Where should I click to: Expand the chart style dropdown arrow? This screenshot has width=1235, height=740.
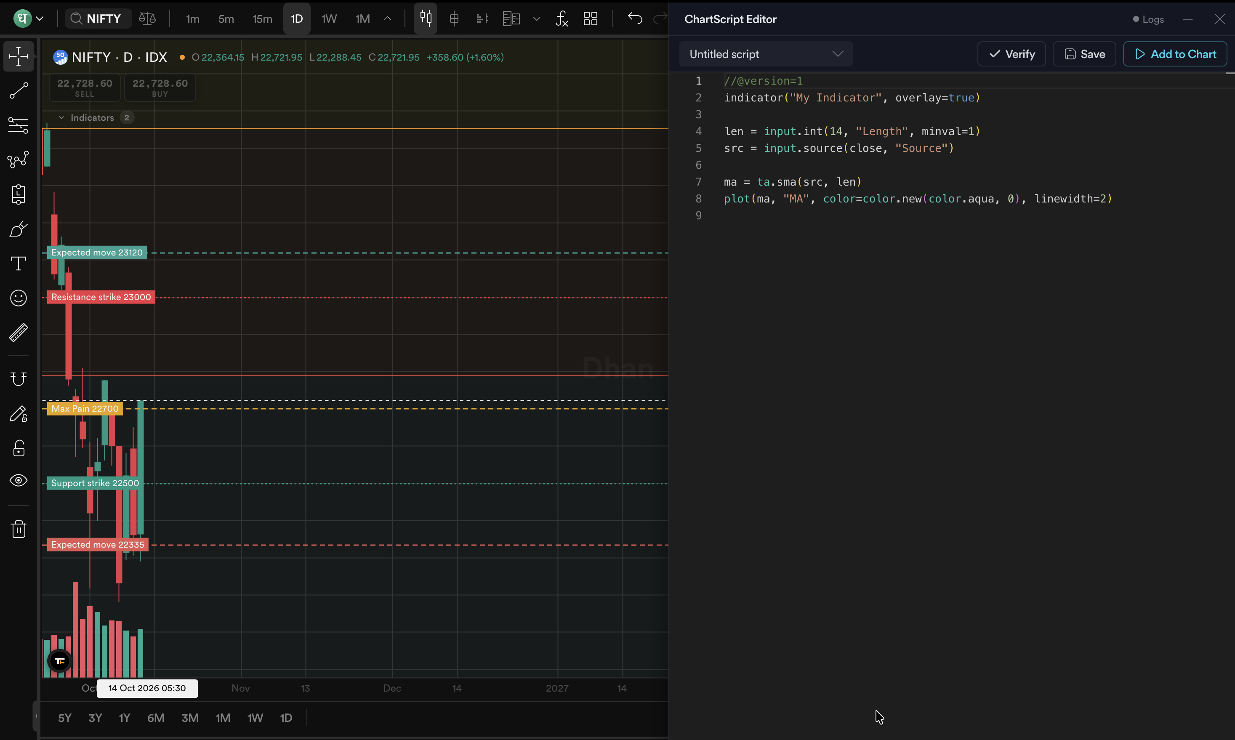[537, 19]
